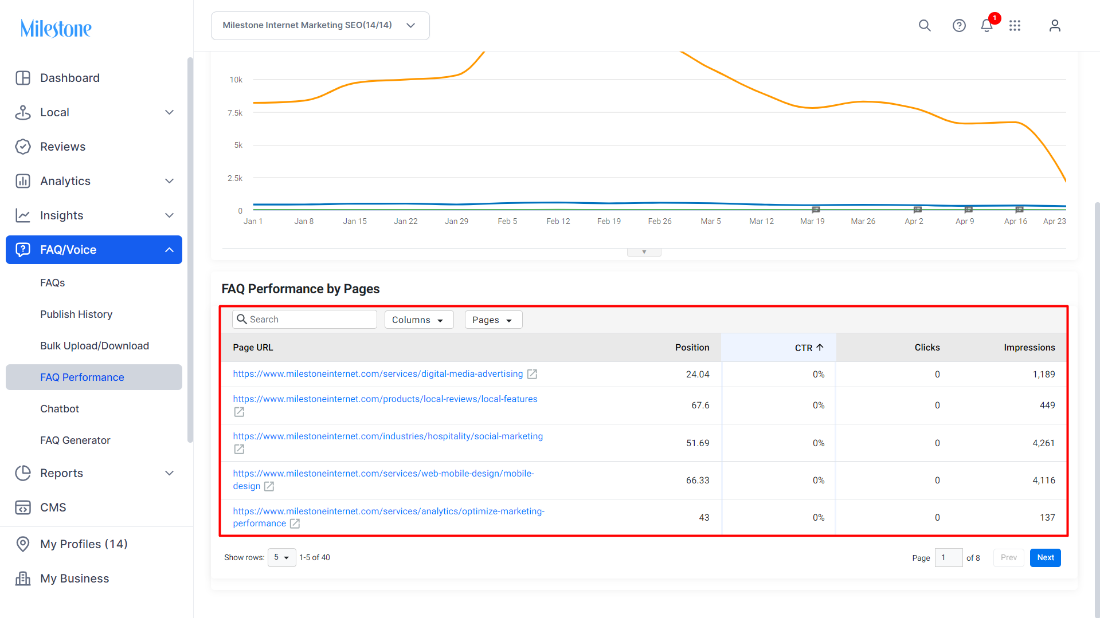Click the Prev page button
This screenshot has height=618, width=1100.
pyautogui.click(x=1009, y=557)
